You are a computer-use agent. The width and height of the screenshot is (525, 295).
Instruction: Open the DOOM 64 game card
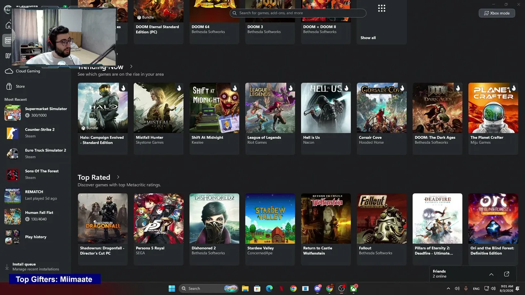(x=214, y=22)
